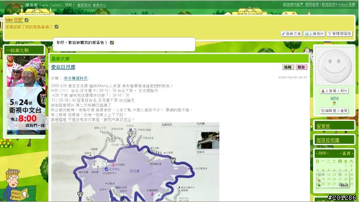359x202 pixels.
Task: Click the 部落格 label in the top bar
Action: pyautogui.click(x=31, y=5)
